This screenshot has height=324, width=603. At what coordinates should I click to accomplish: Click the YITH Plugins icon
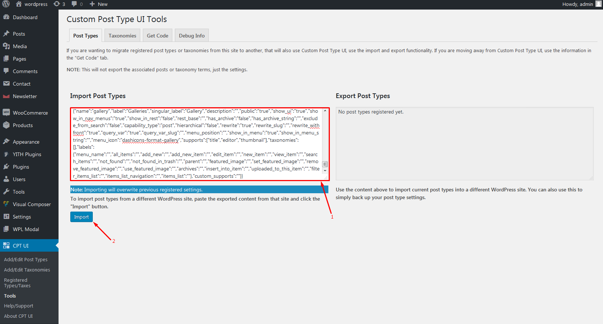(6, 154)
